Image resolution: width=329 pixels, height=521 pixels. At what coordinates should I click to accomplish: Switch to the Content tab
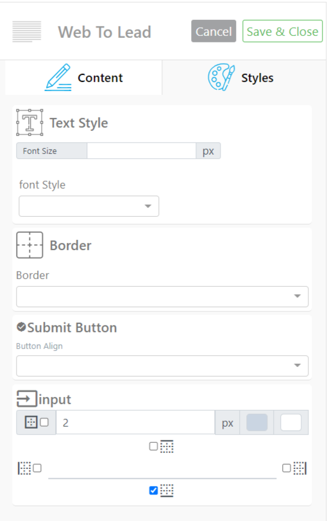point(83,78)
